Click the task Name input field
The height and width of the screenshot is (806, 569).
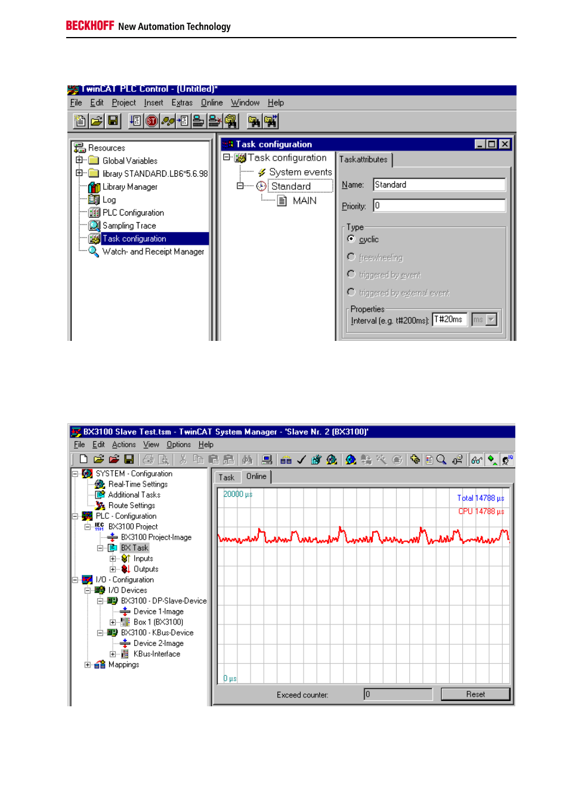(x=439, y=184)
